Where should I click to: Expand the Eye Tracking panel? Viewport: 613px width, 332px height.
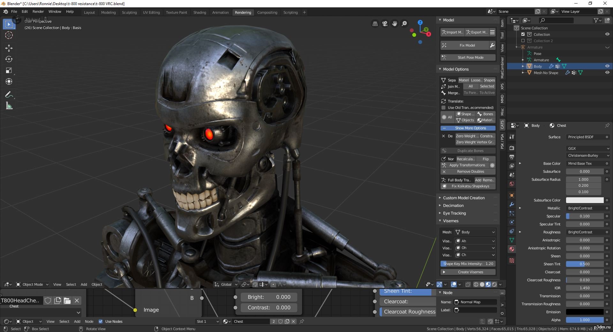(x=468, y=213)
